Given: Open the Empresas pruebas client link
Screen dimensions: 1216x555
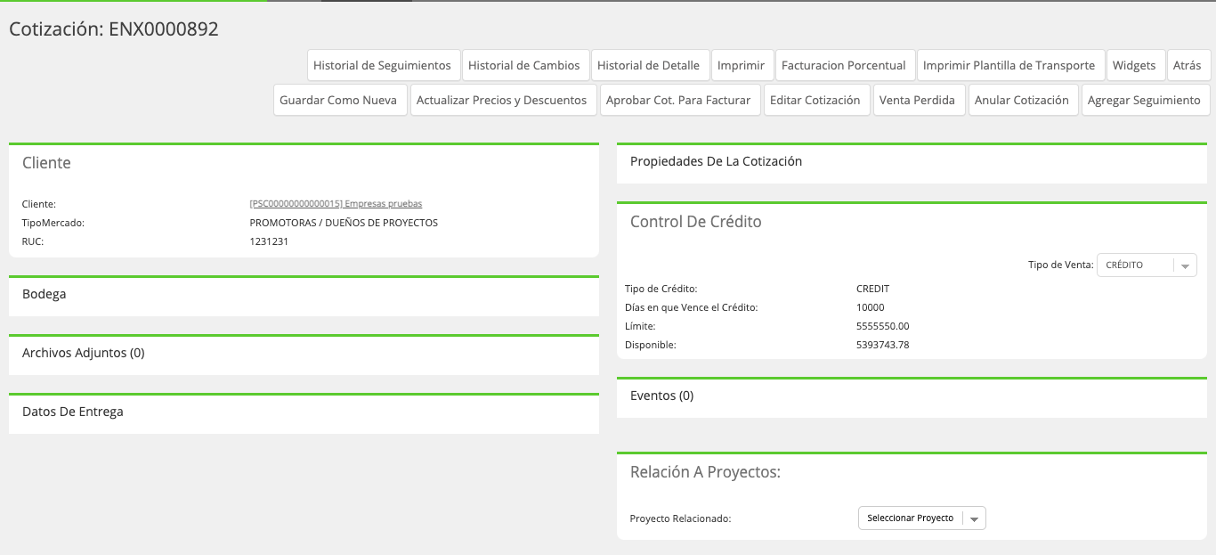Looking at the screenshot, I should (336, 204).
